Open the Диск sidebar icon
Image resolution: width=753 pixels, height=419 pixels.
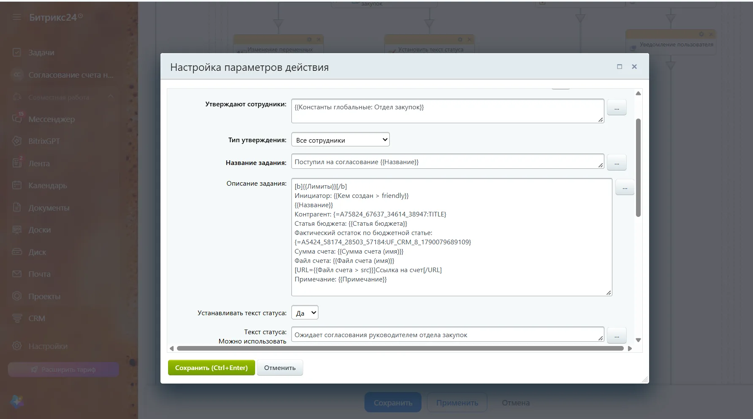point(17,252)
